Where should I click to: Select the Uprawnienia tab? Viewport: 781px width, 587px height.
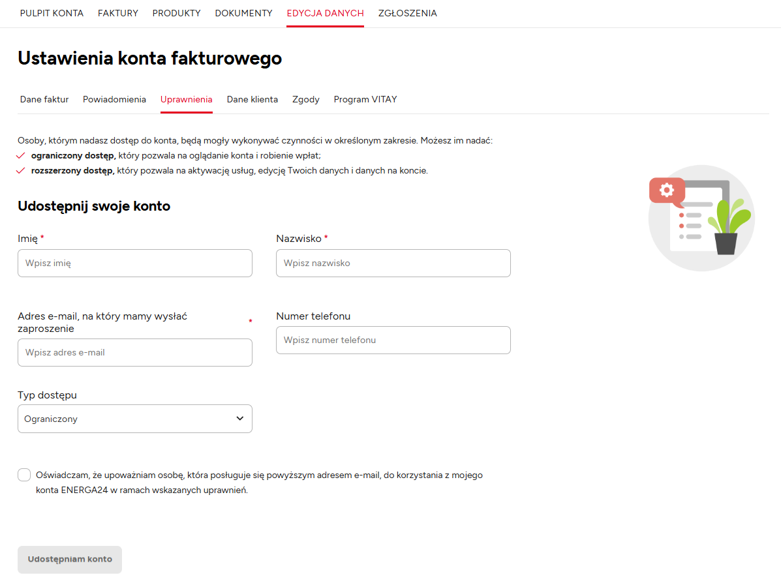click(186, 100)
